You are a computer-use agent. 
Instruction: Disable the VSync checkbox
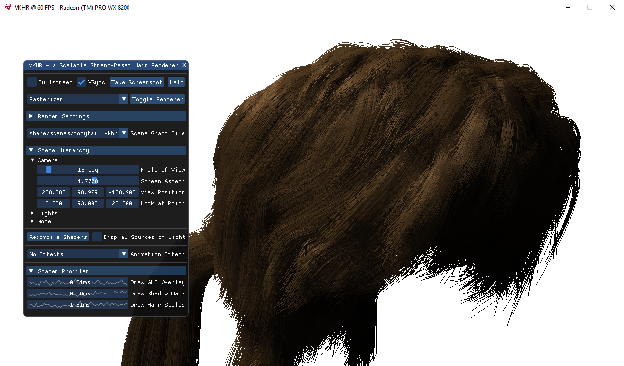tap(81, 82)
